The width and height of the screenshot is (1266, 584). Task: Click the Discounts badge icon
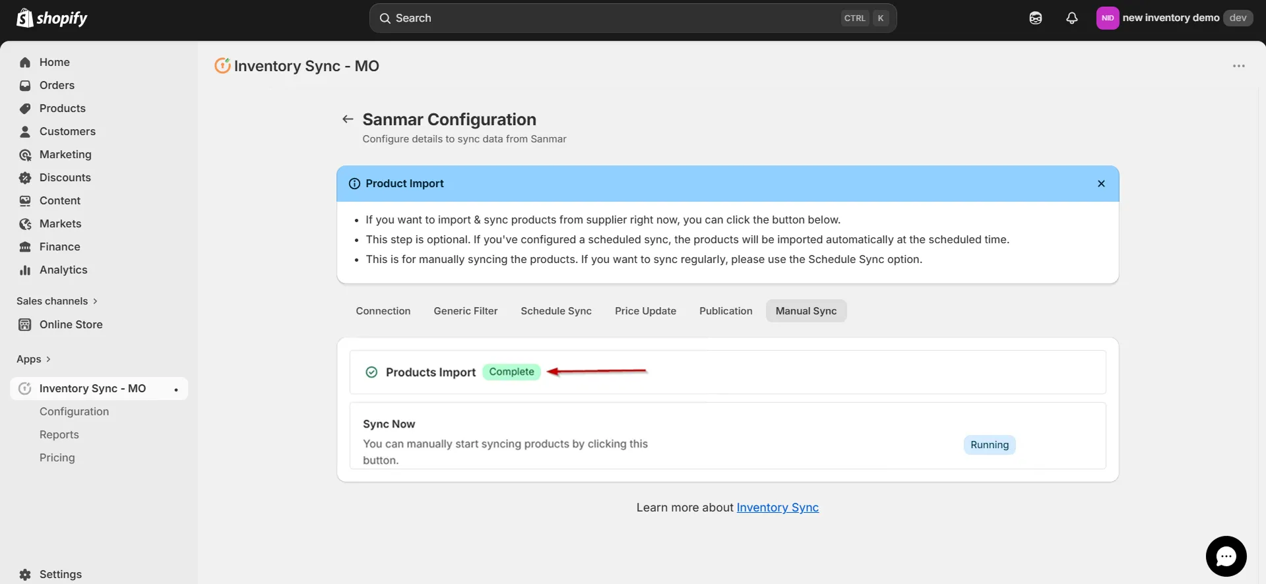25,178
